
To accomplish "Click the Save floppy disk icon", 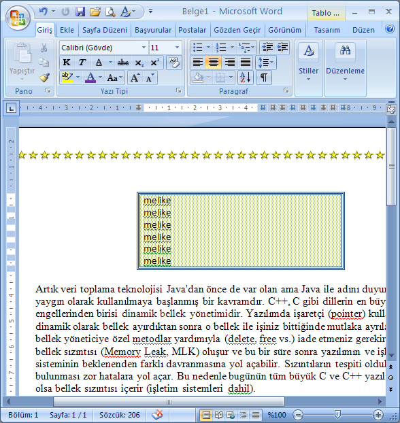I will [x=80, y=12].
